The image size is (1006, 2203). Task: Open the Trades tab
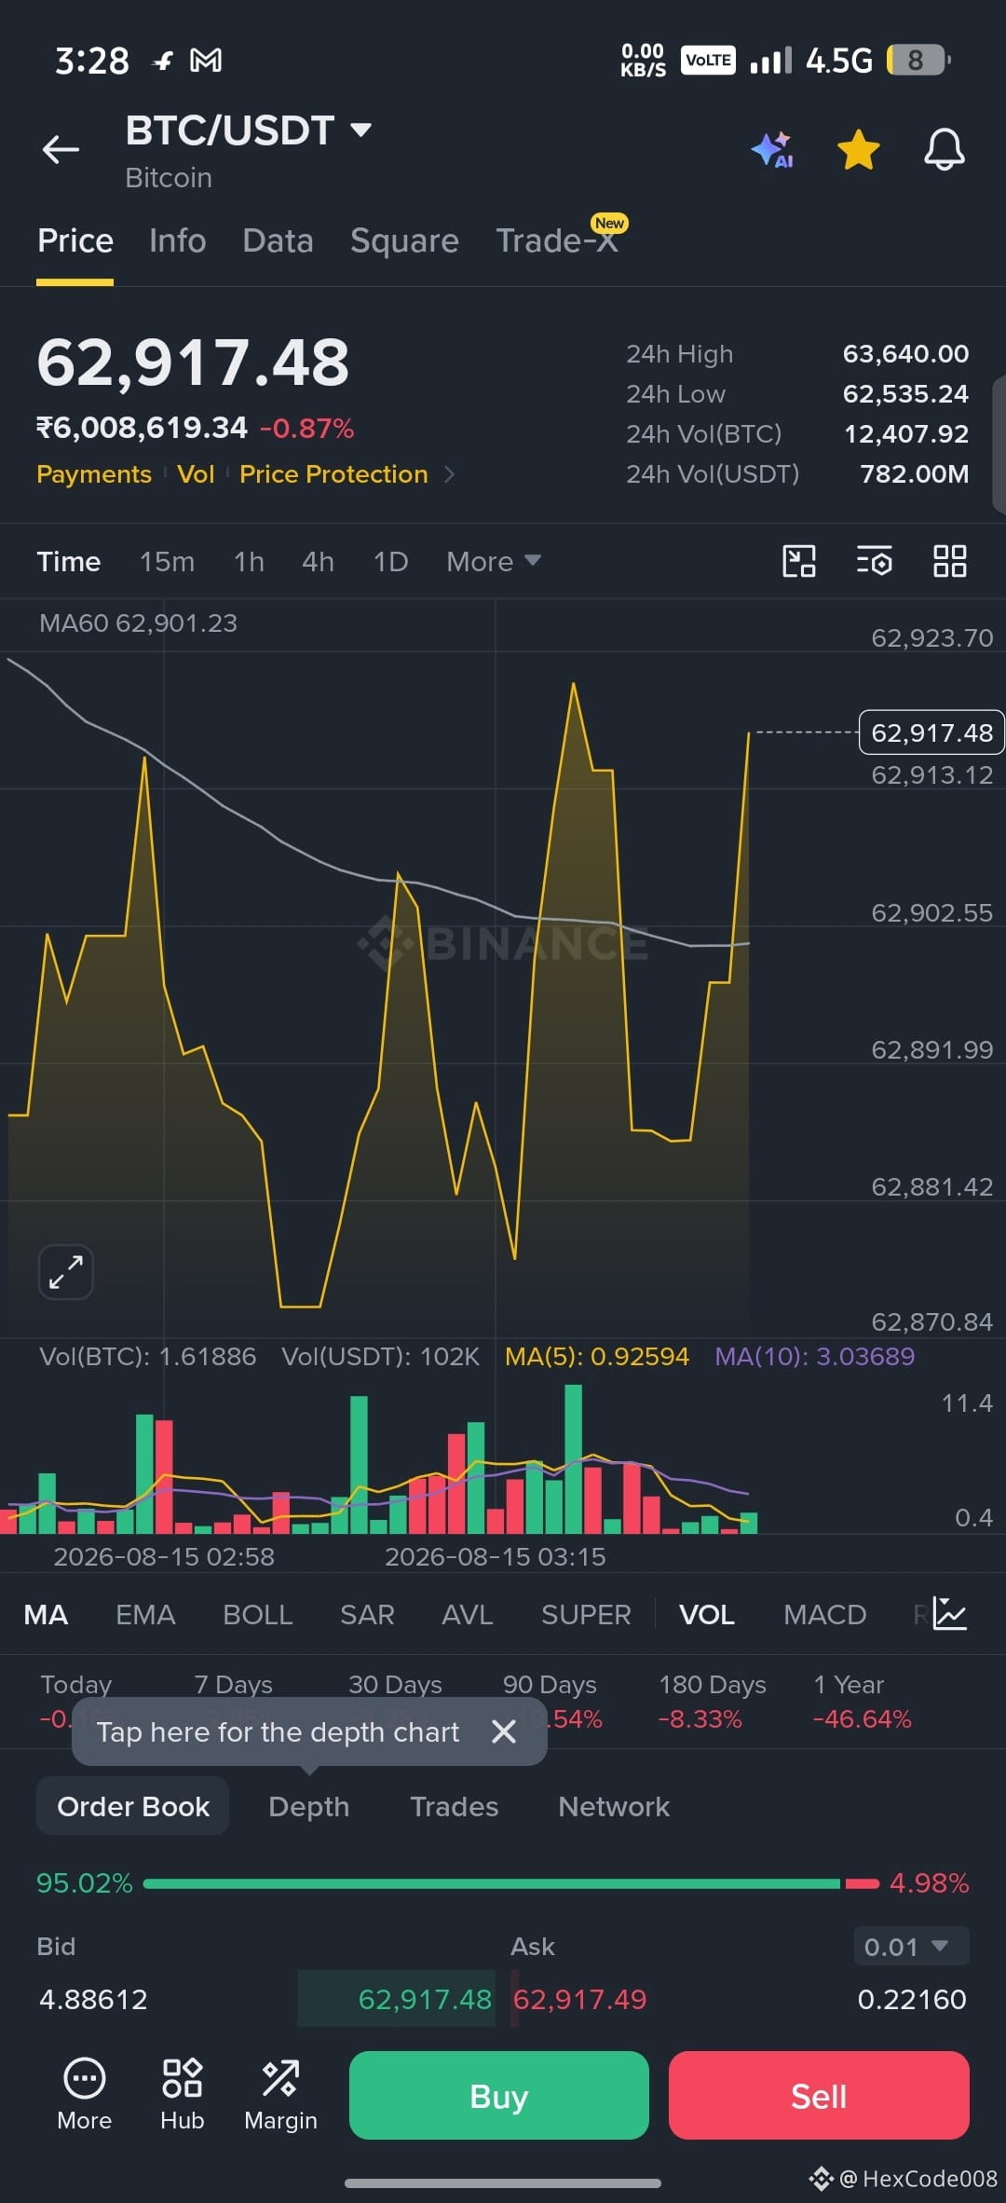tap(455, 1806)
